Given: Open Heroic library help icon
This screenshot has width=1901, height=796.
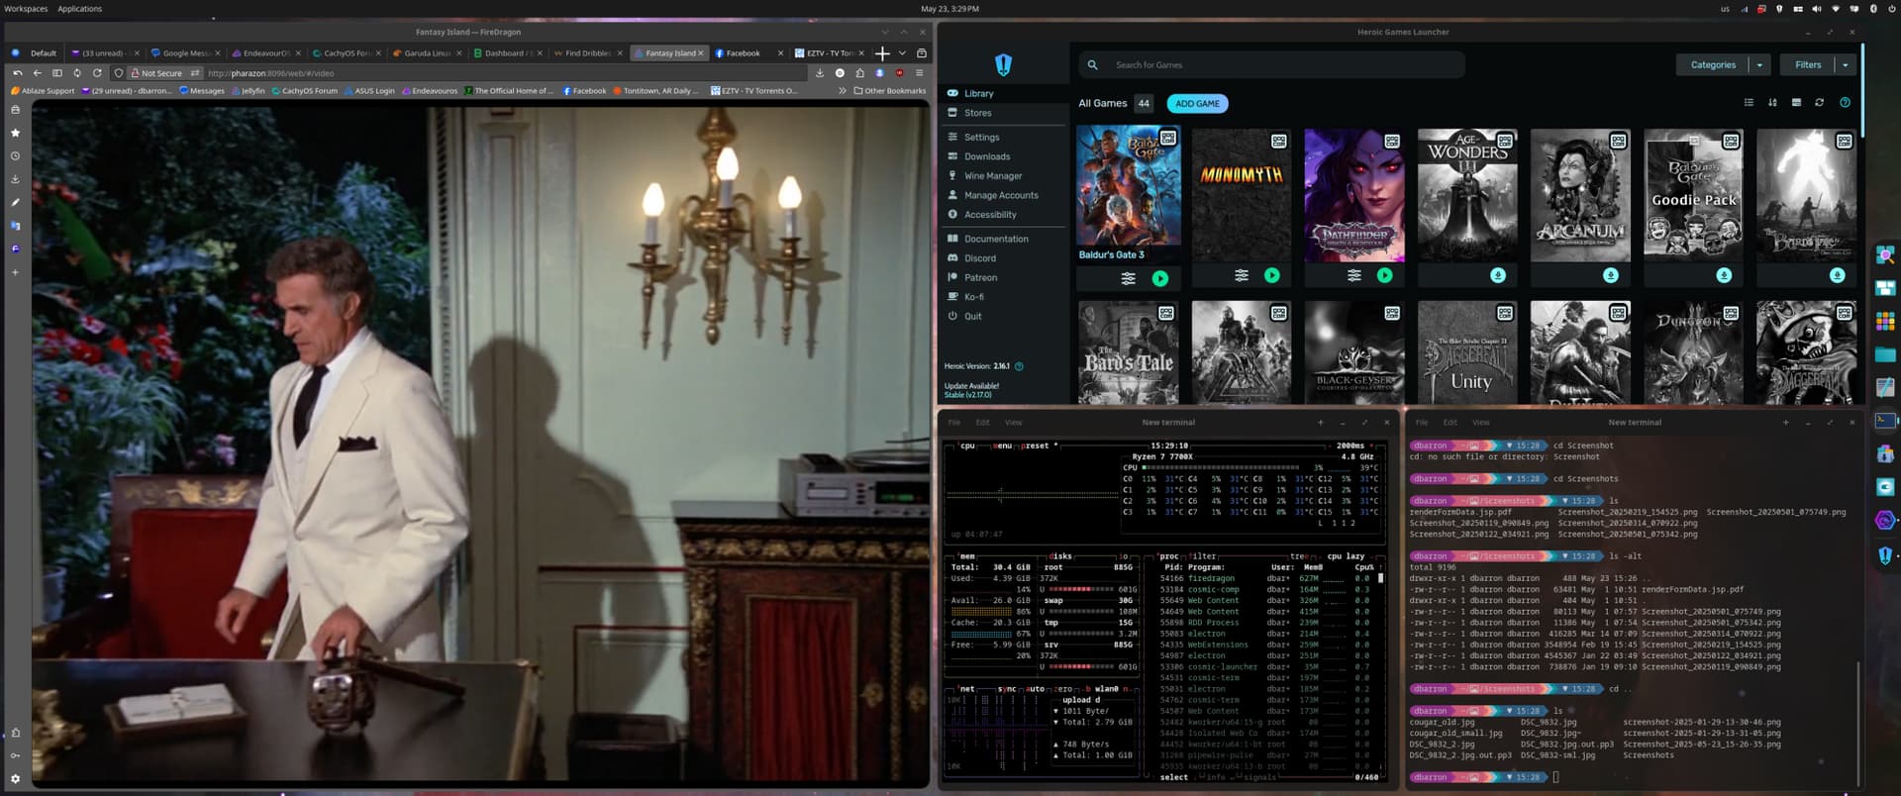Looking at the screenshot, I should pyautogui.click(x=1845, y=103).
